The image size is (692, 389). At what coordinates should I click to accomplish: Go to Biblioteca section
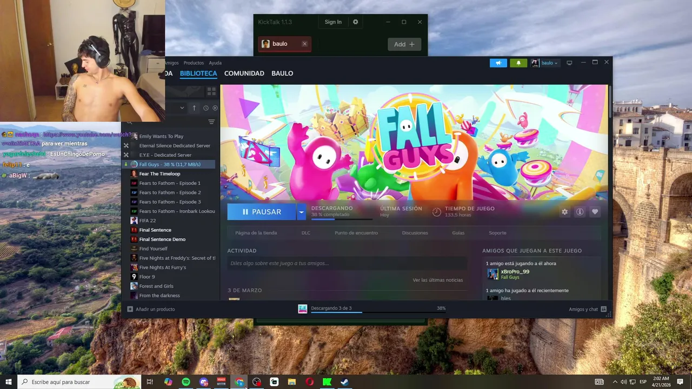pos(198,73)
